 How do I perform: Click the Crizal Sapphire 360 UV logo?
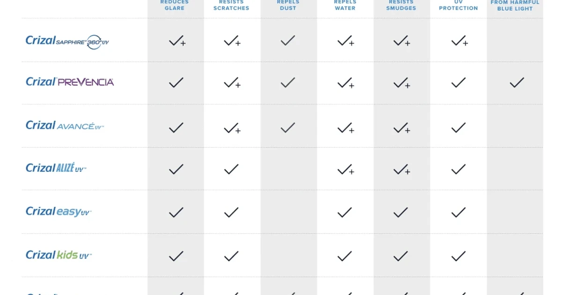click(67, 41)
